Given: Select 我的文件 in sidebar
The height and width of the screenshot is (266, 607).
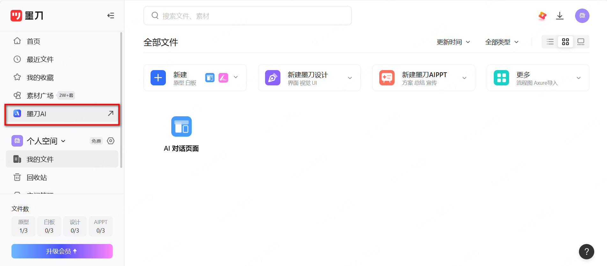Looking at the screenshot, I should pyautogui.click(x=62, y=159).
